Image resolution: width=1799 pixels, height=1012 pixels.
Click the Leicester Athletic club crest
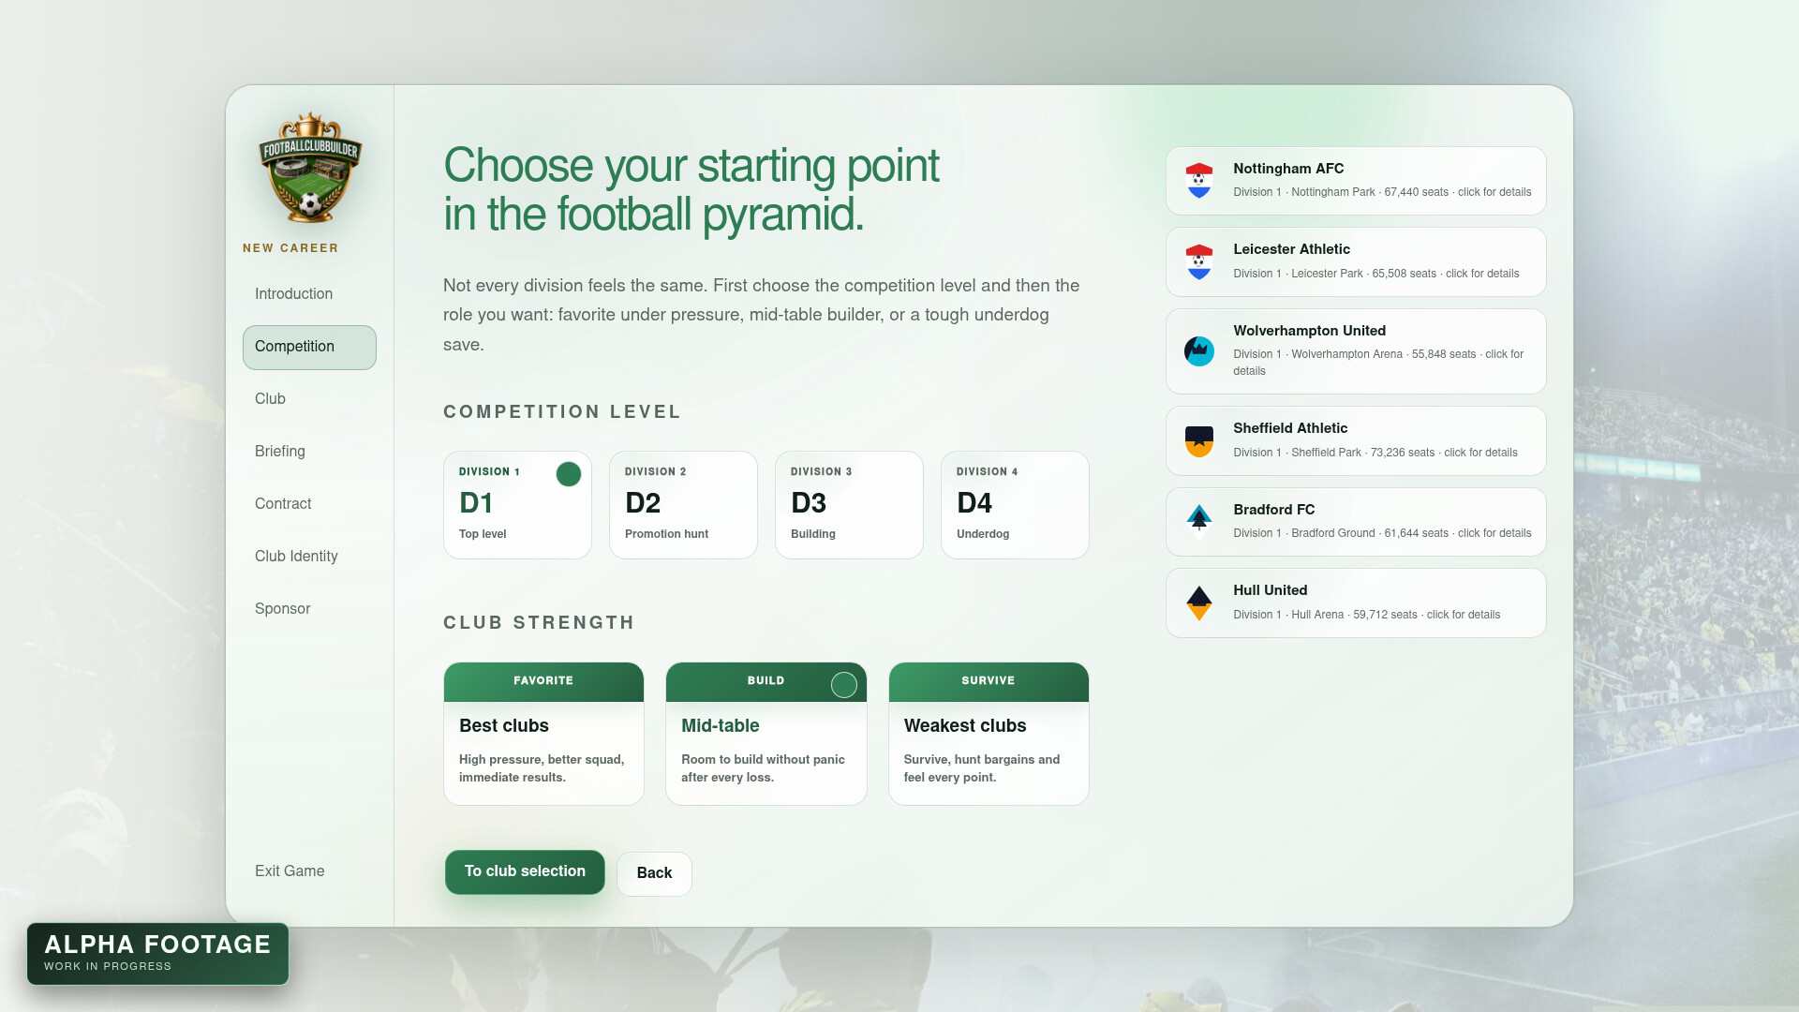(x=1198, y=262)
